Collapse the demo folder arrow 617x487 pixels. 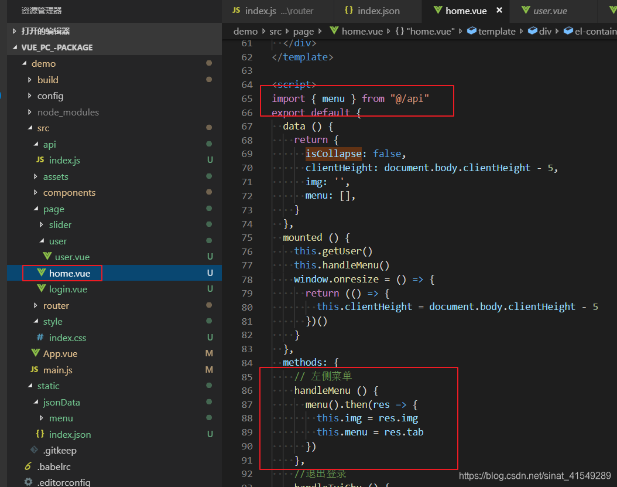(25, 63)
